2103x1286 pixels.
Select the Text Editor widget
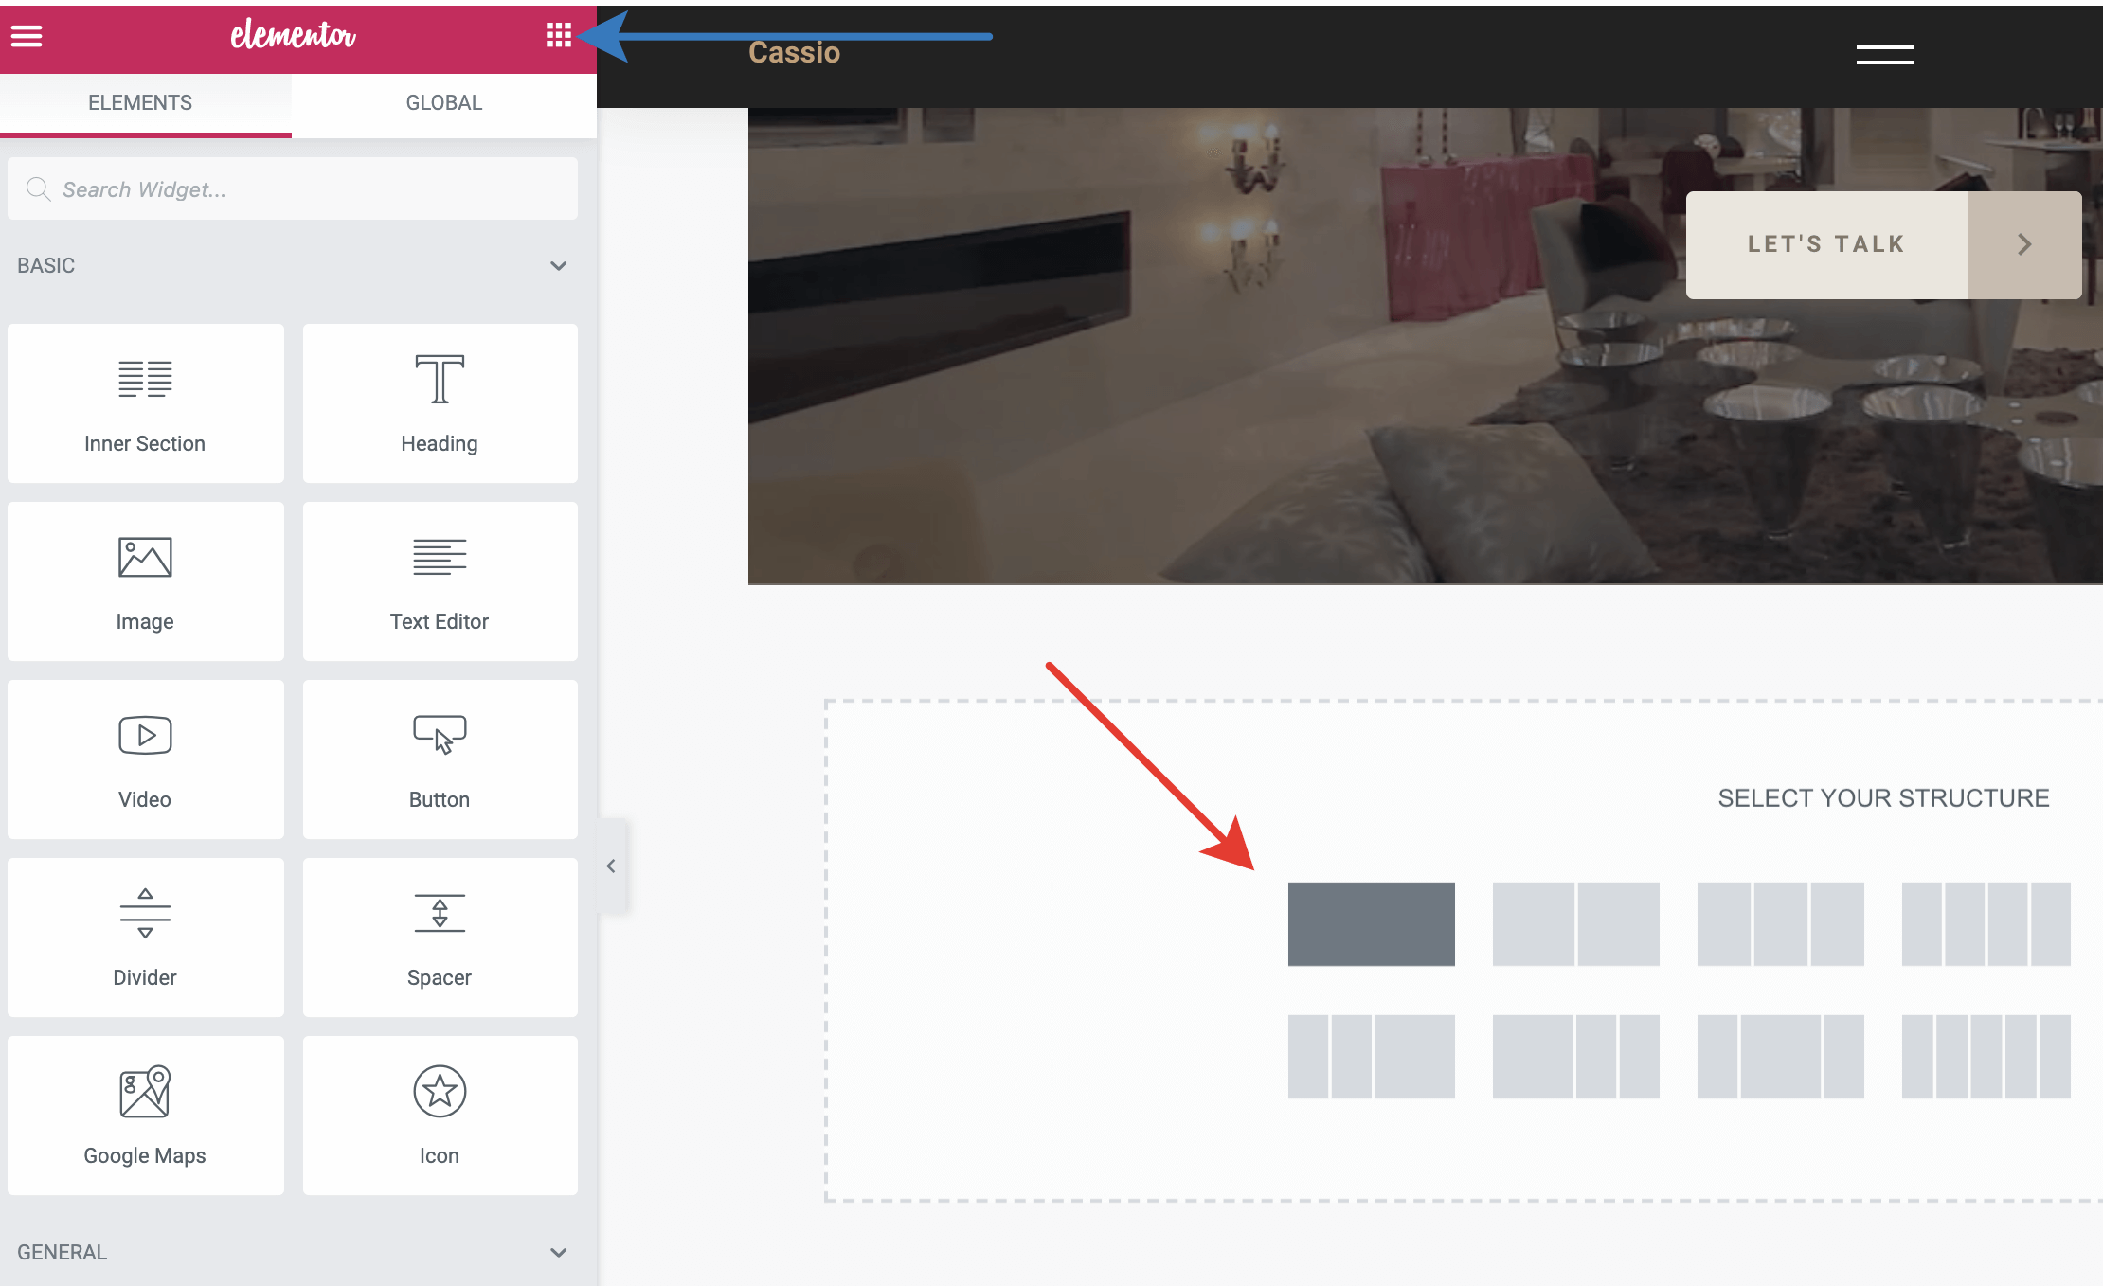[440, 581]
